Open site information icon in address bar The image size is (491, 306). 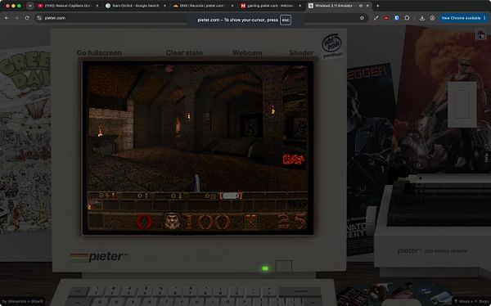coord(39,18)
